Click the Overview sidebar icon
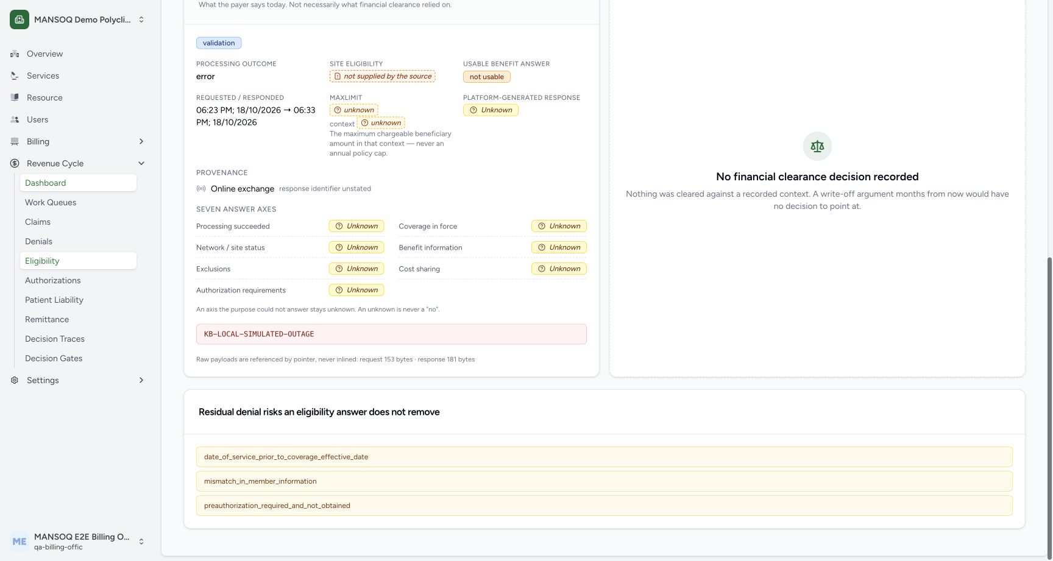 pos(15,54)
